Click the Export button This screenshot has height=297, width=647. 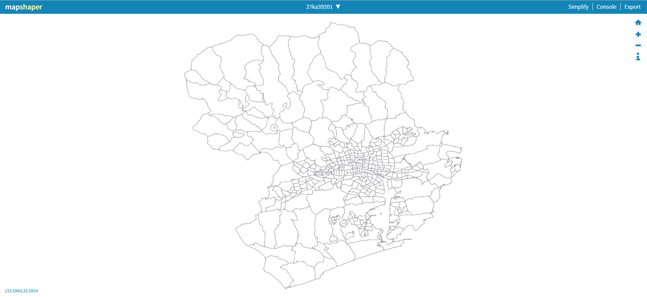[632, 7]
